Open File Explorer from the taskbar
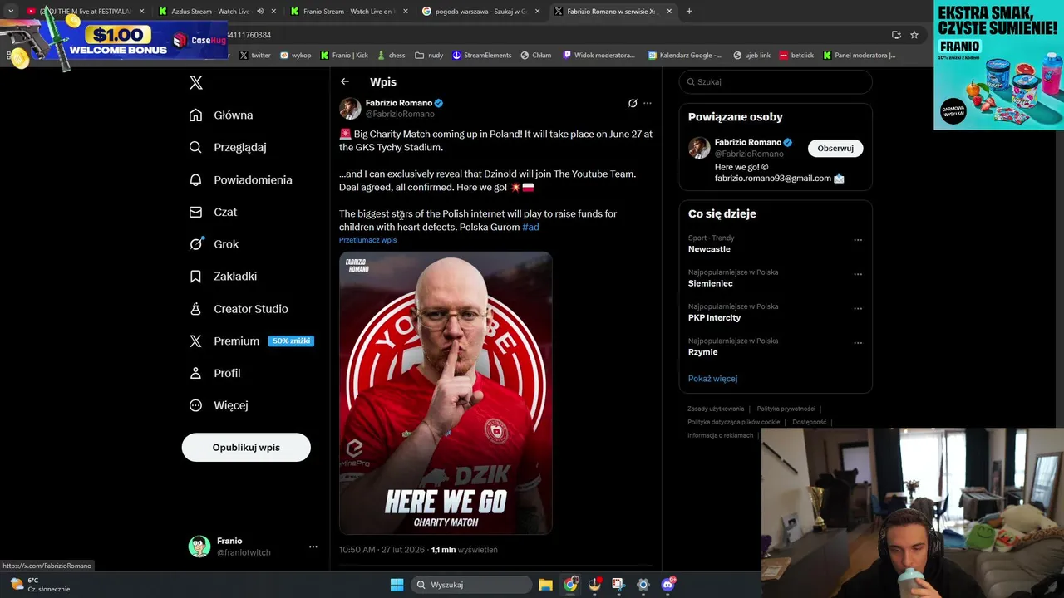Screen dimensions: 1064x598 [x=545, y=585]
